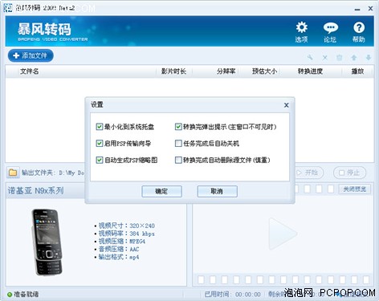The width and height of the screenshot is (379, 301).
Task: Toggle 最小化到系统托盘 checkbox
Action: 100,127
